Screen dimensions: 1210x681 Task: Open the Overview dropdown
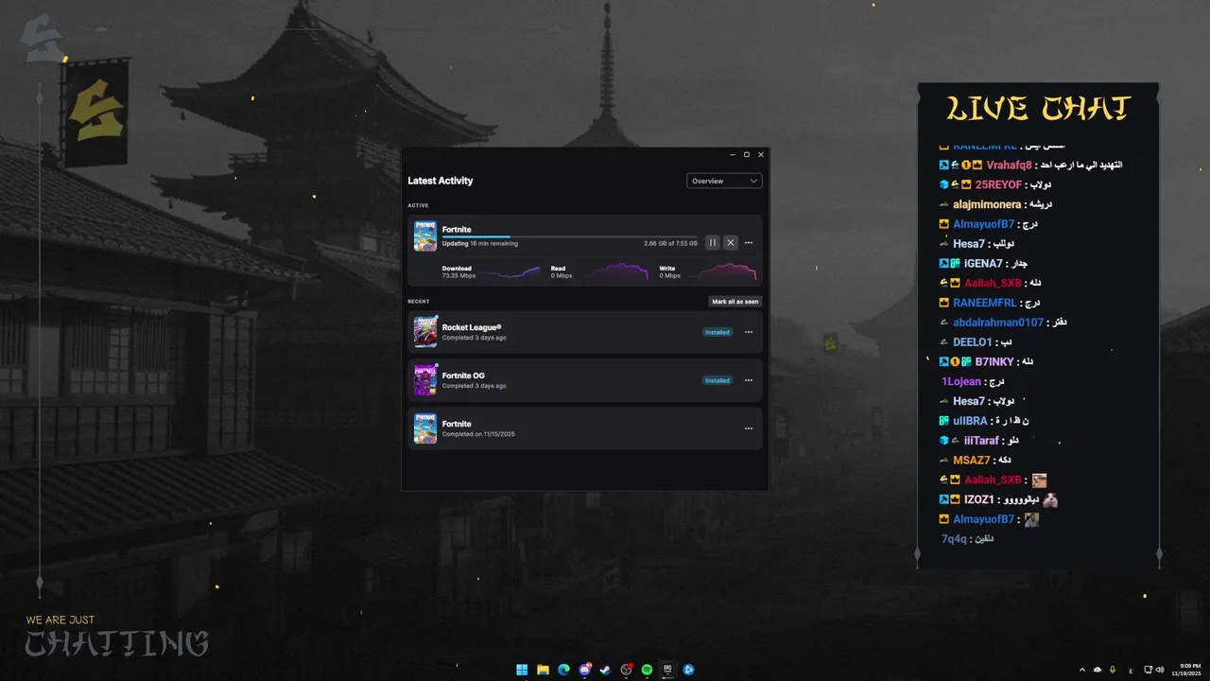(724, 181)
